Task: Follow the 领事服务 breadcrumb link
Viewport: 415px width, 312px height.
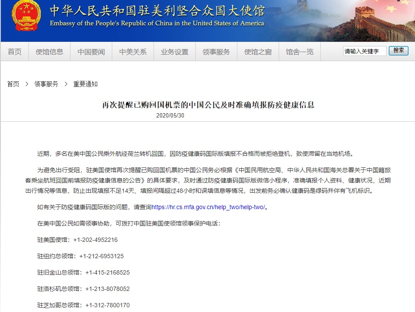Action: (46, 84)
